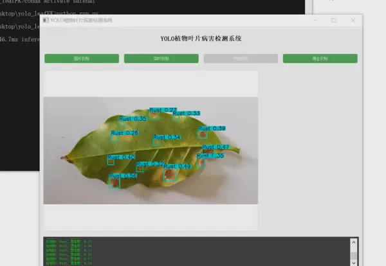Click the Rust 0.34 detection near leaf center
Screen dimensions: 386x266
click(157, 141)
